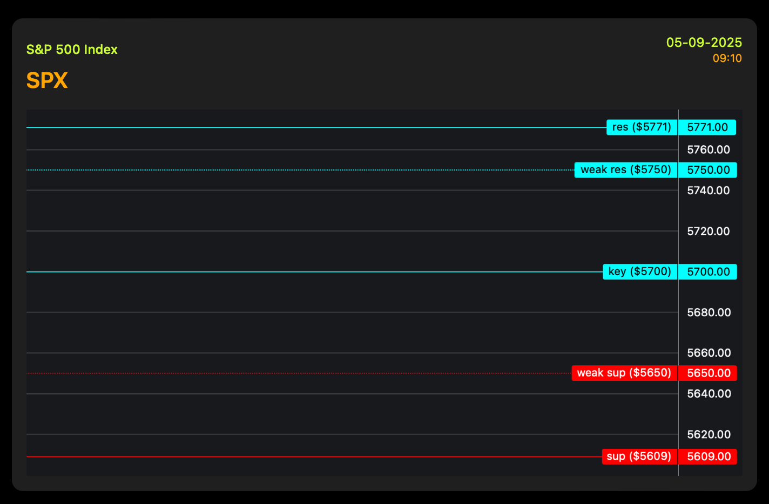Viewport: 769px width, 504px height.
Task: Select the res ($5771) level label
Action: (x=642, y=127)
